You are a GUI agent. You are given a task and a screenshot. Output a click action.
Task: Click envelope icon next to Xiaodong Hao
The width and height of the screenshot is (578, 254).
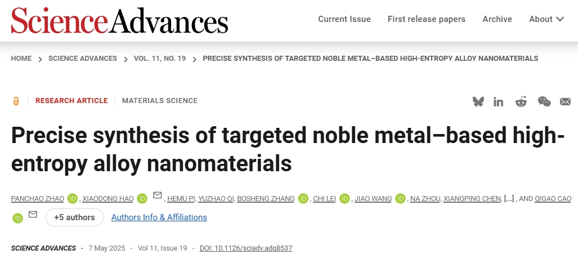(158, 195)
